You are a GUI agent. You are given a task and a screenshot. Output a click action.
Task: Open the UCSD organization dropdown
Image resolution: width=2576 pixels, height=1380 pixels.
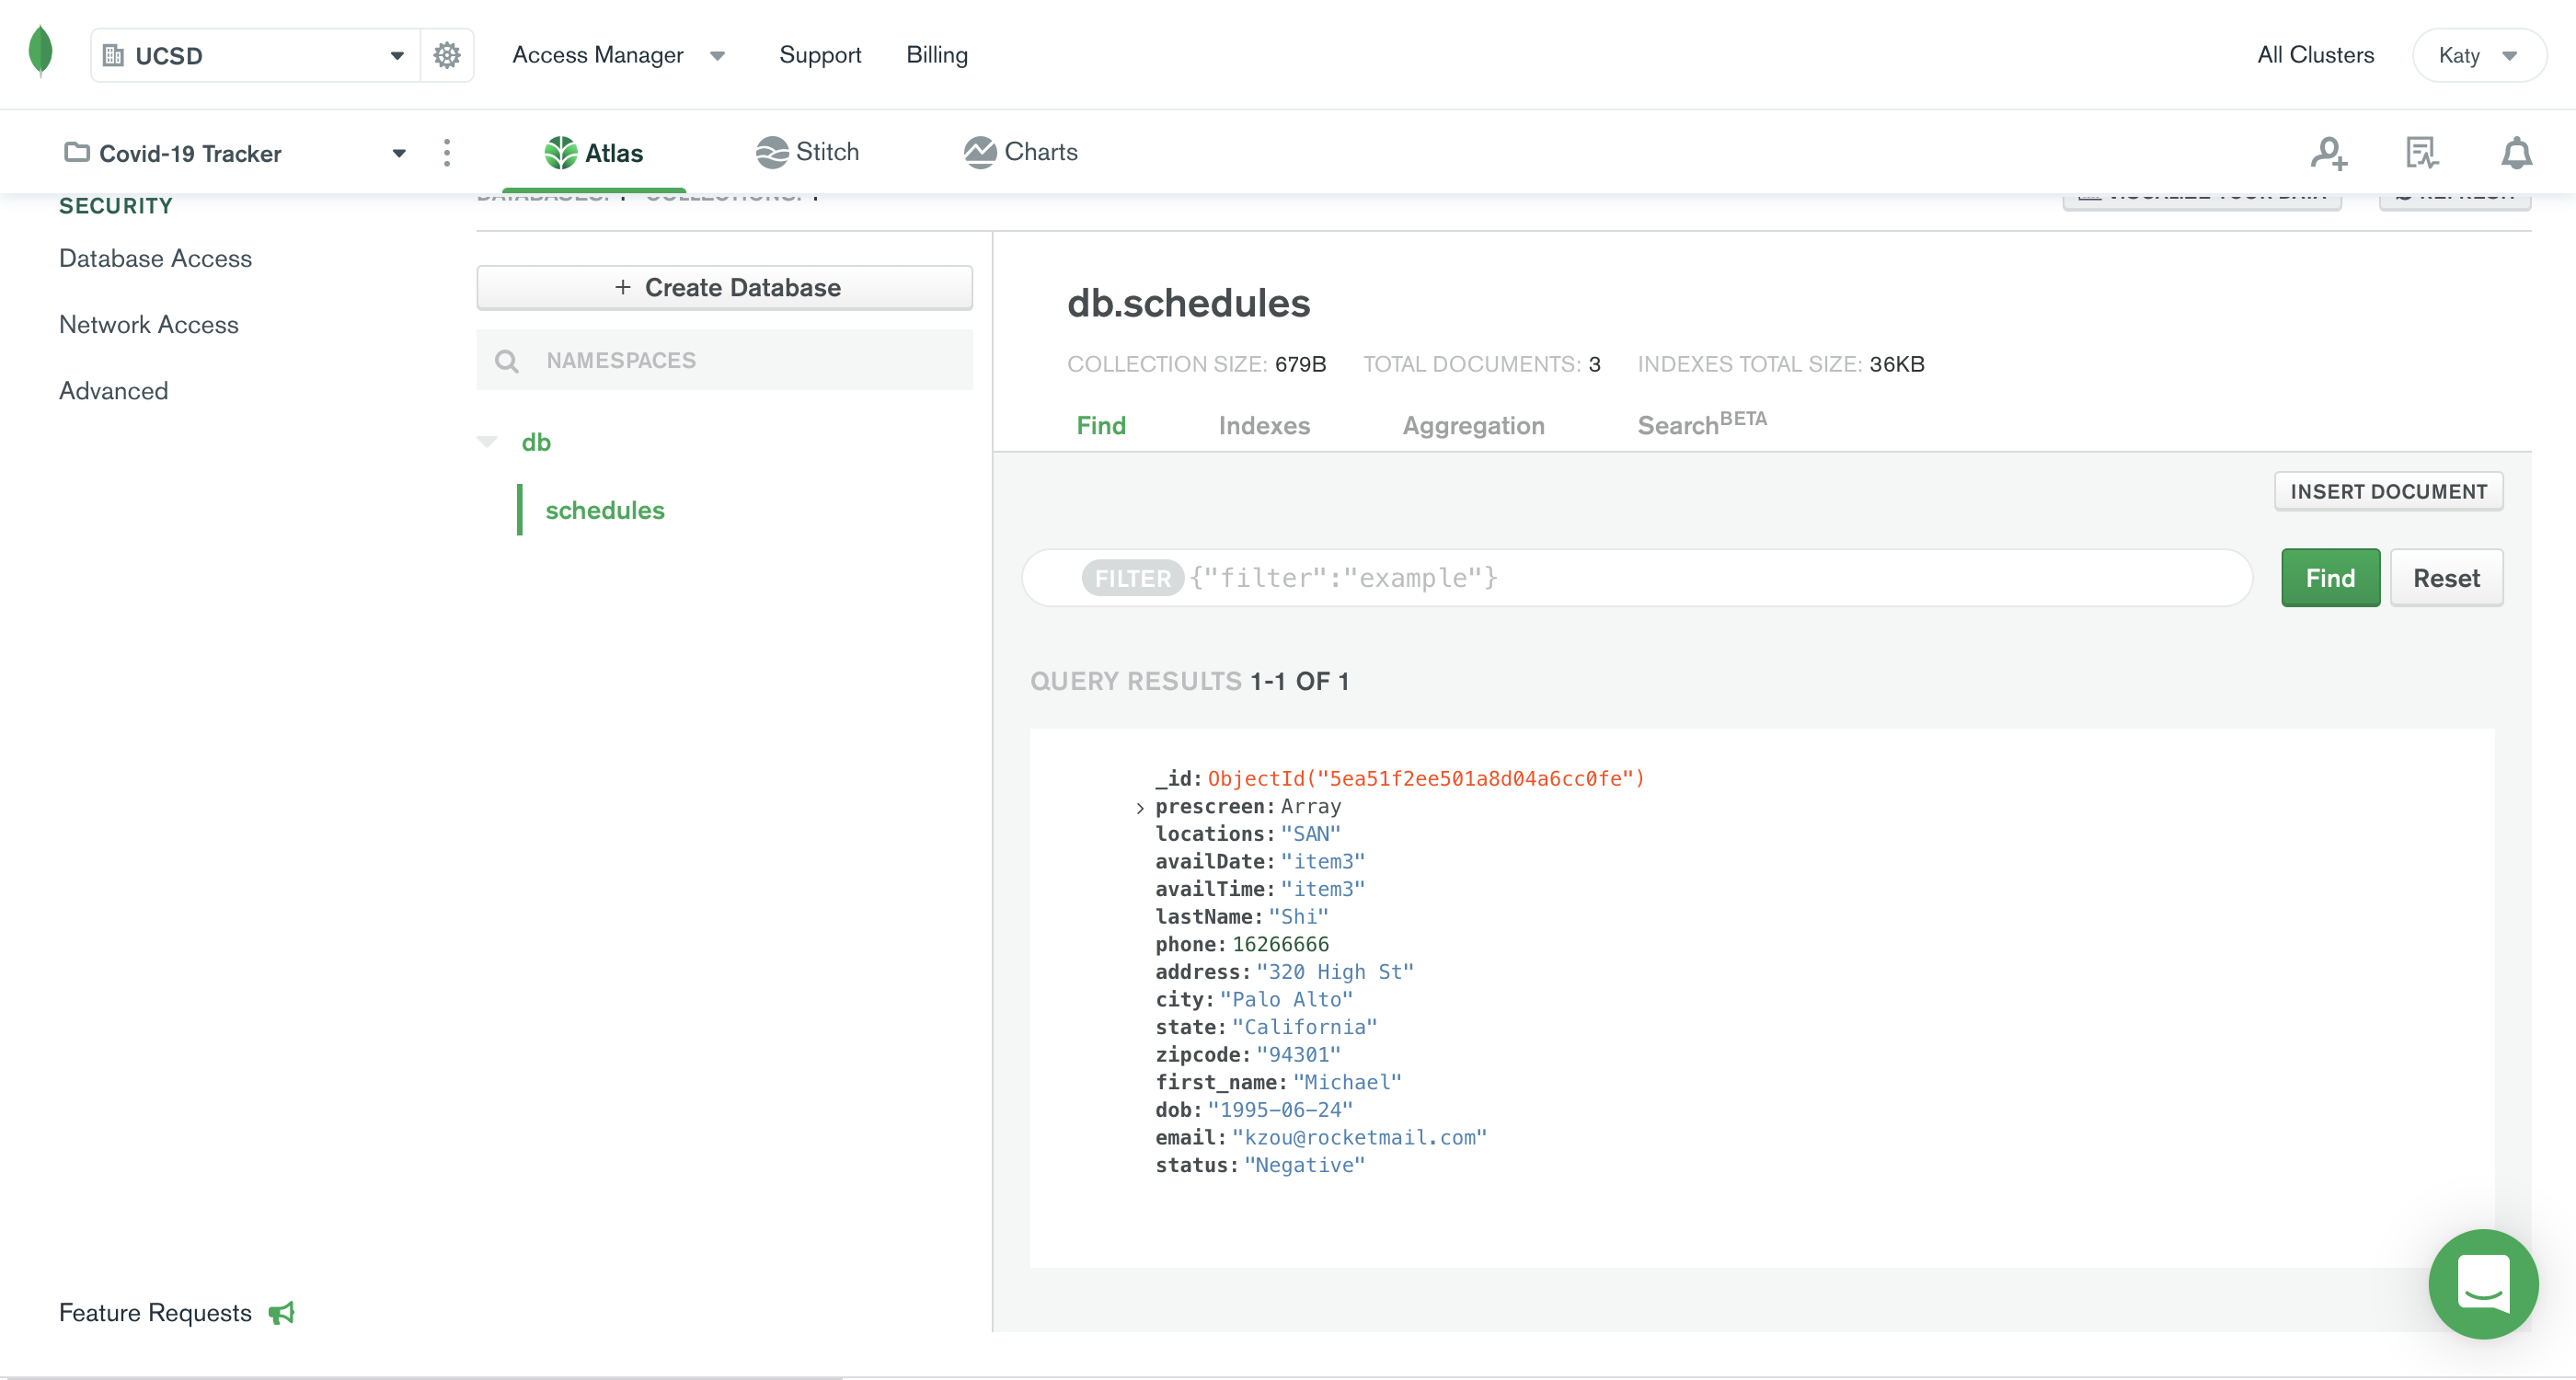click(x=255, y=55)
